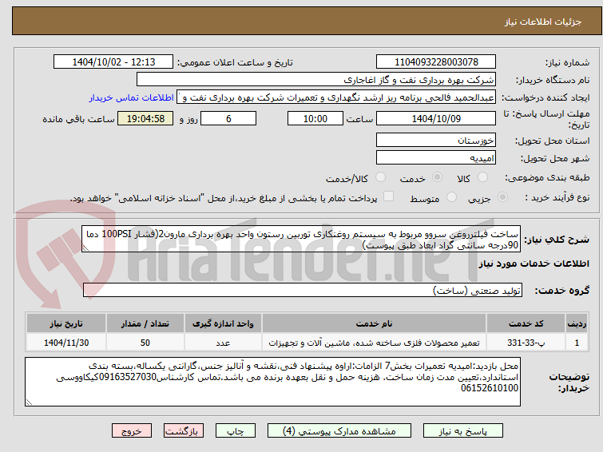This screenshot has width=603, height=452.
Task: Click the شماره نیاز number field
Action: pos(436,62)
